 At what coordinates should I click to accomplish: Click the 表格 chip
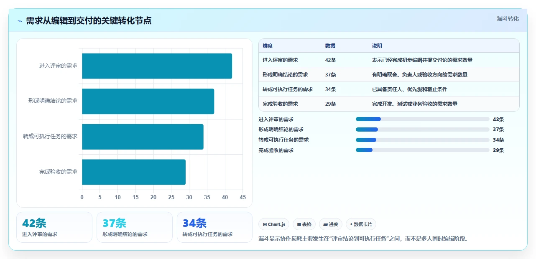click(x=304, y=224)
